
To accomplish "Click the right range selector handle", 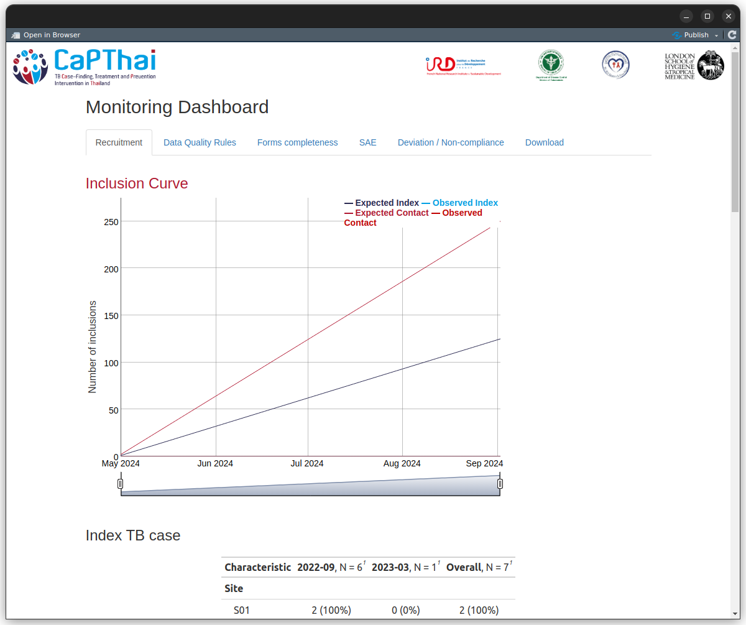I will tap(500, 484).
